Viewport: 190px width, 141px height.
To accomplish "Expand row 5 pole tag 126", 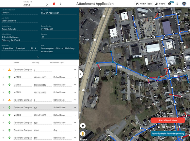I will 75,108.
